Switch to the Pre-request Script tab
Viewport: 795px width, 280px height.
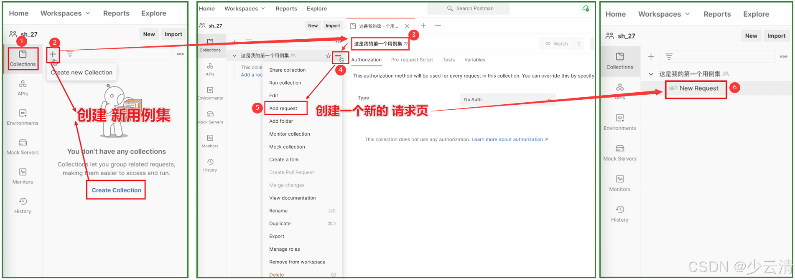(x=412, y=60)
